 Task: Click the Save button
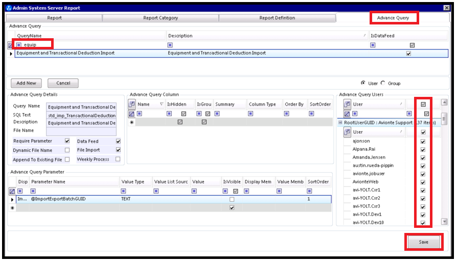click(x=423, y=242)
